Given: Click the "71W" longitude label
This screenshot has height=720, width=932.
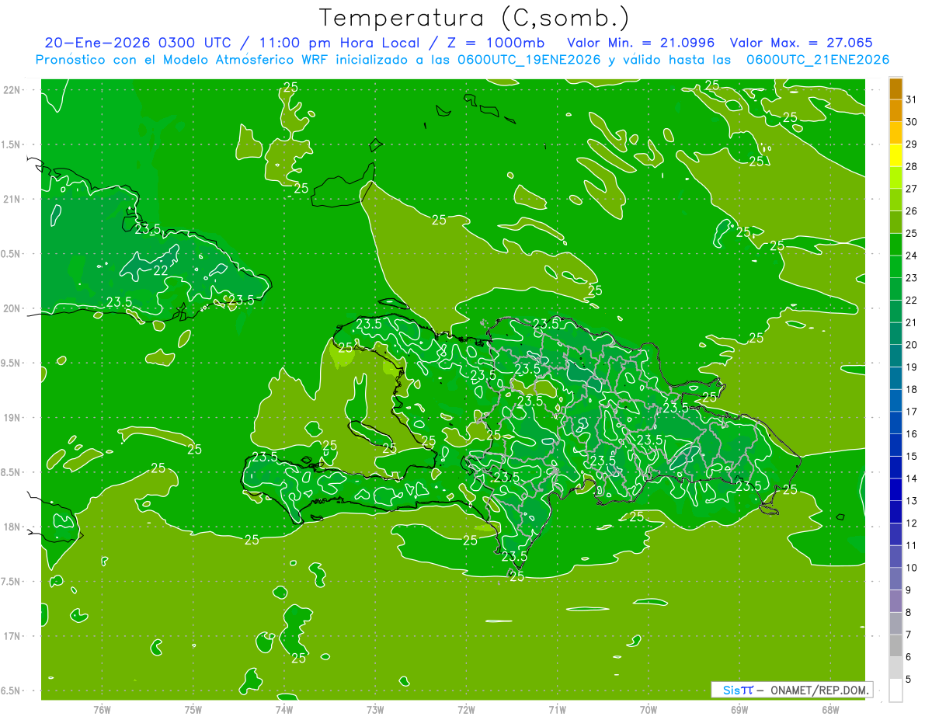Looking at the screenshot, I should tap(557, 710).
